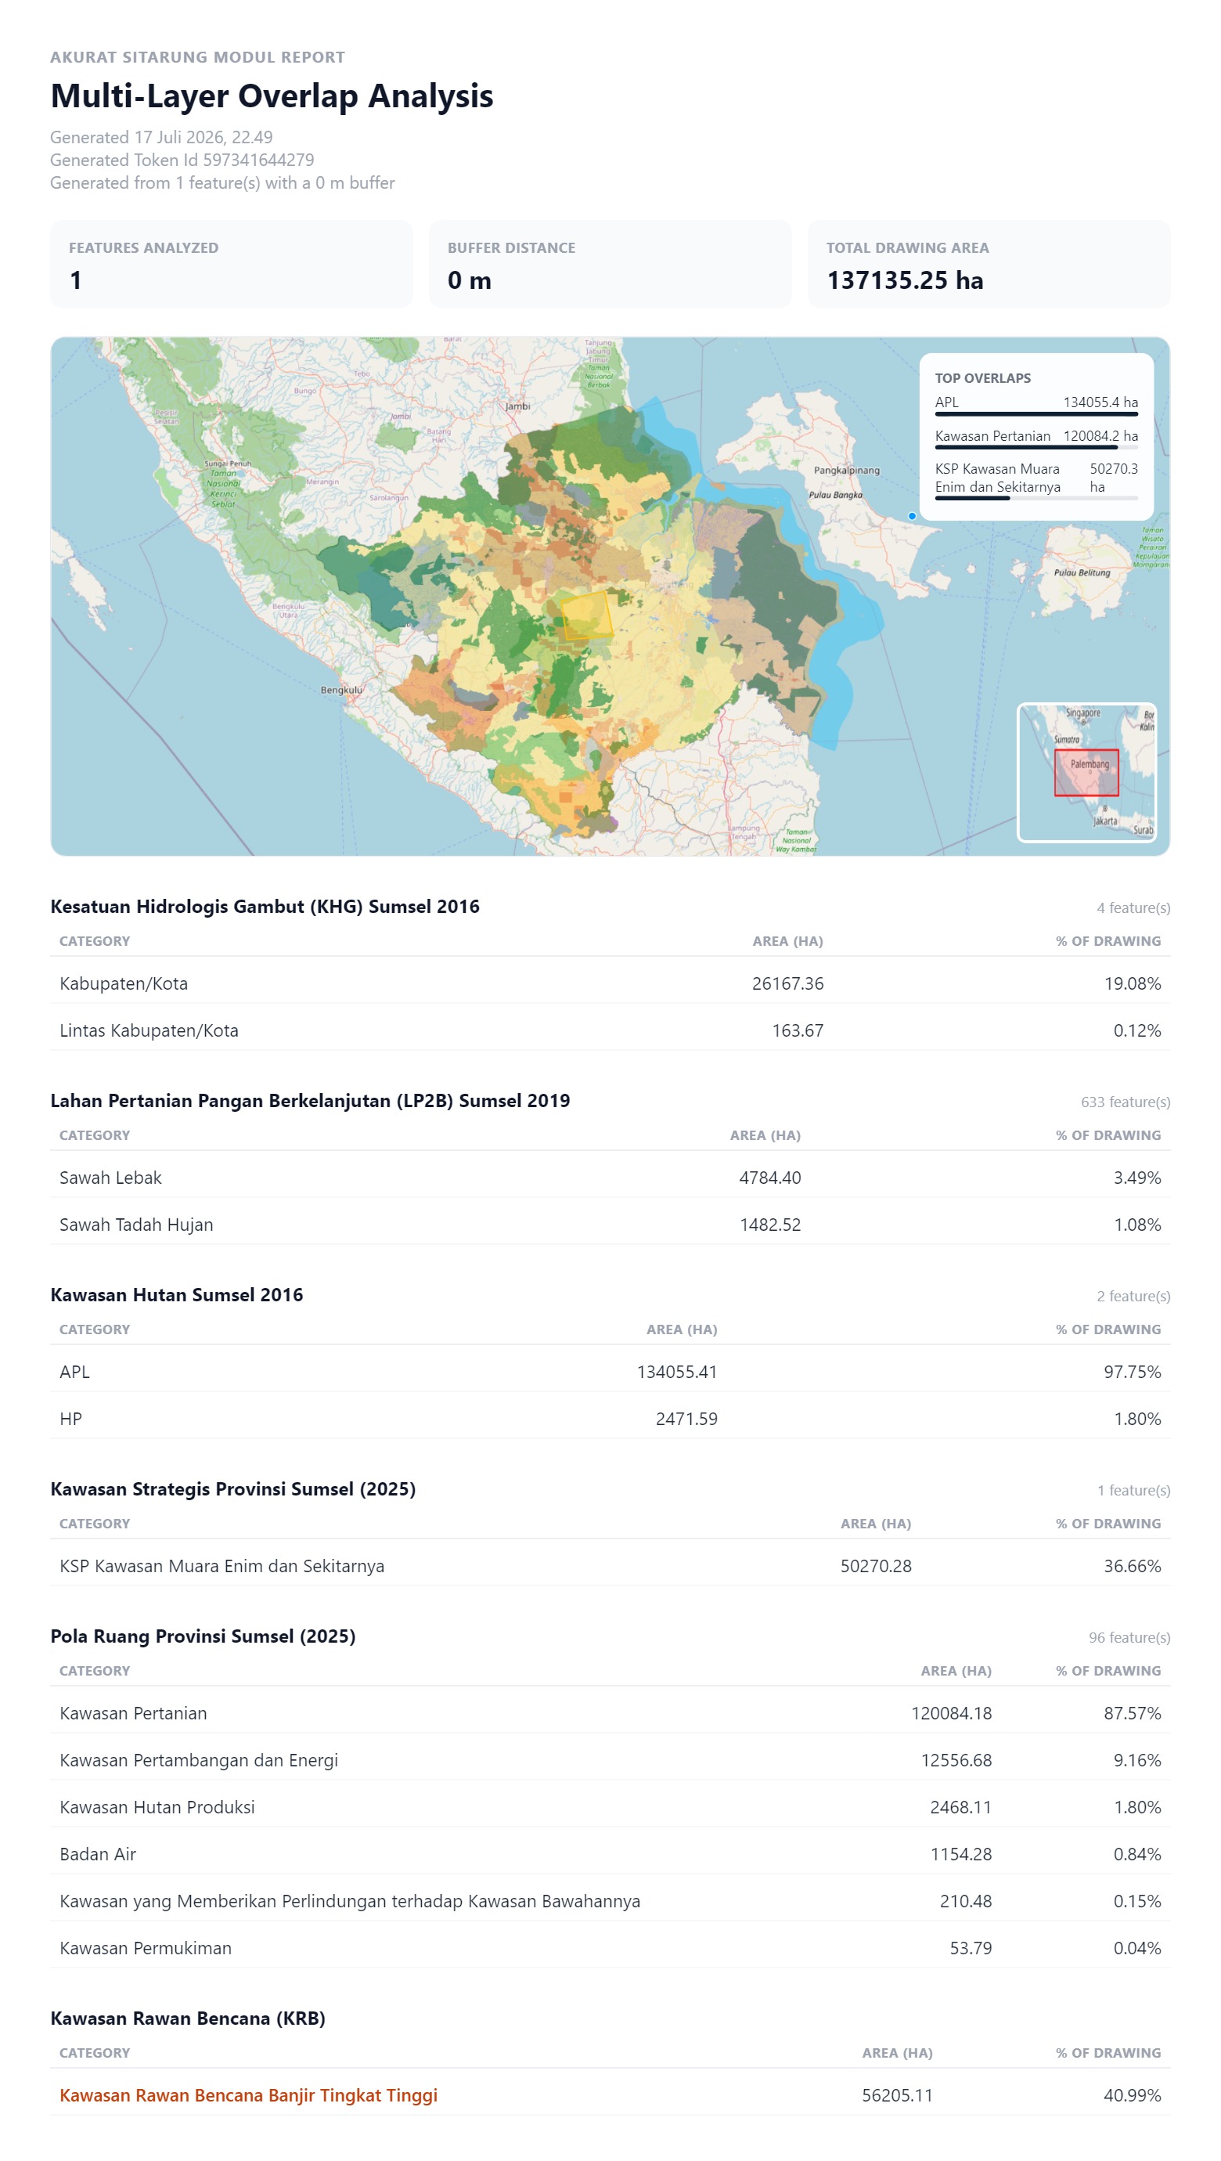Viewport: 1221px width, 2161px height.
Task: Select the "Sawah Lebak" row
Action: (x=610, y=1178)
